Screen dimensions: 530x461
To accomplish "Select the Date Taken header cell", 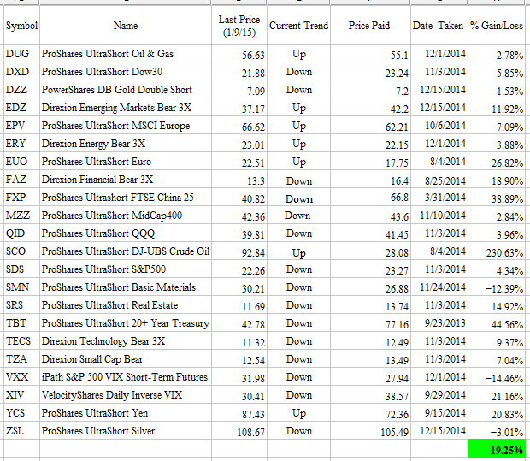I will (439, 26).
